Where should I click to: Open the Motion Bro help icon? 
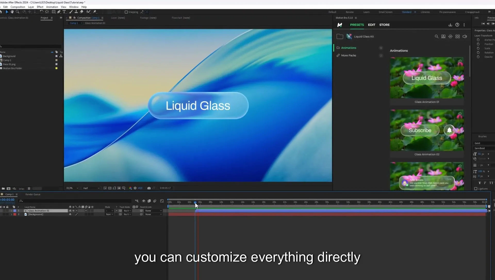tap(457, 25)
